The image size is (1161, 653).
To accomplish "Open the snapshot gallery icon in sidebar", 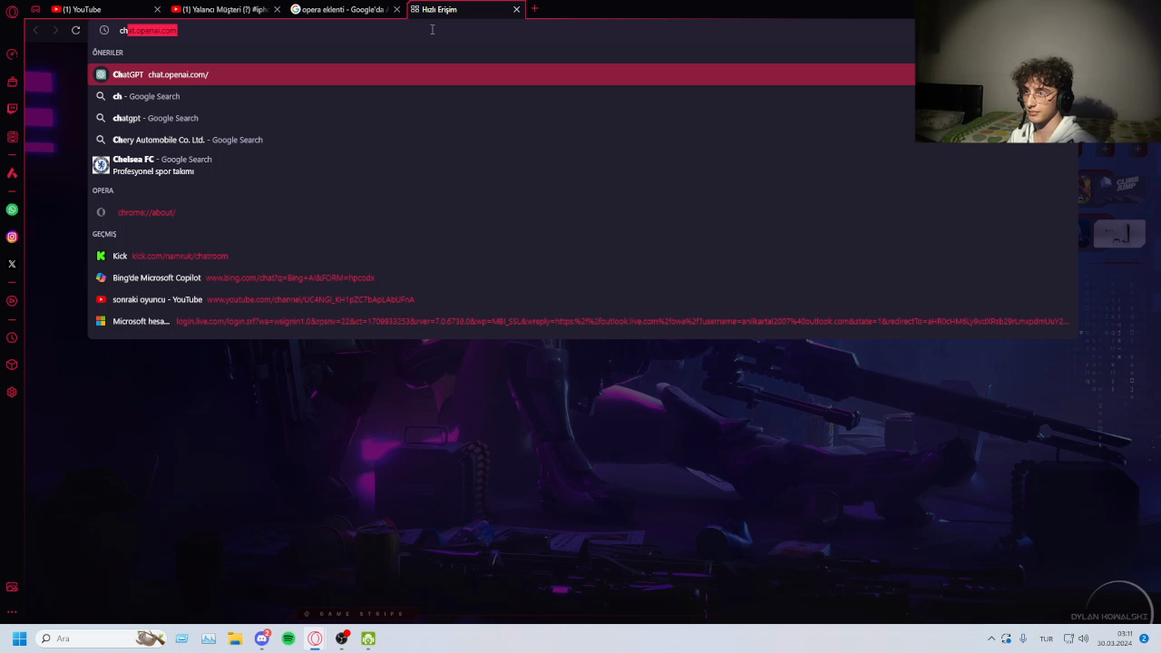I will pyautogui.click(x=12, y=587).
